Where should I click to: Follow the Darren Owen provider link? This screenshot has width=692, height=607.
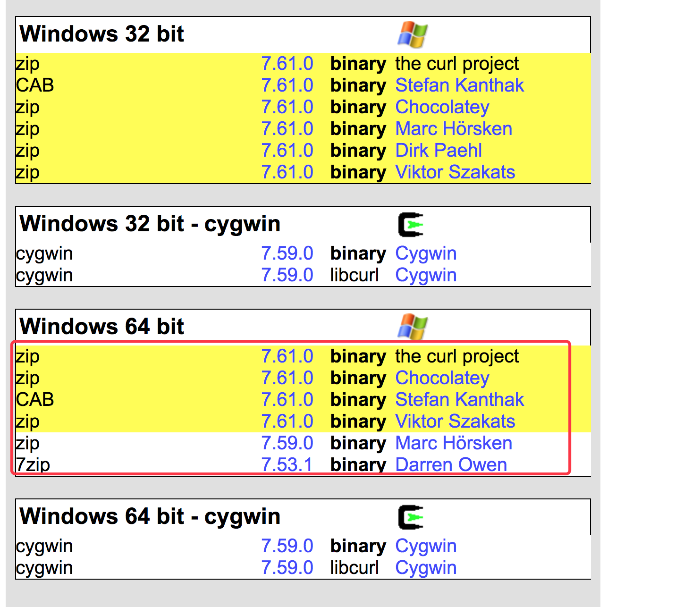[x=451, y=465]
